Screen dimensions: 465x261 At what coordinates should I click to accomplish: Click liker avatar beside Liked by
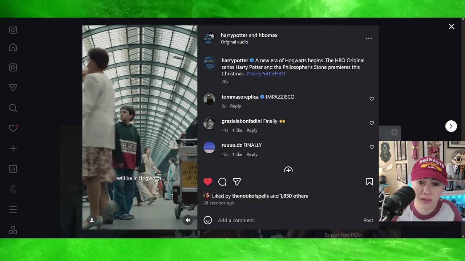tap(207, 196)
